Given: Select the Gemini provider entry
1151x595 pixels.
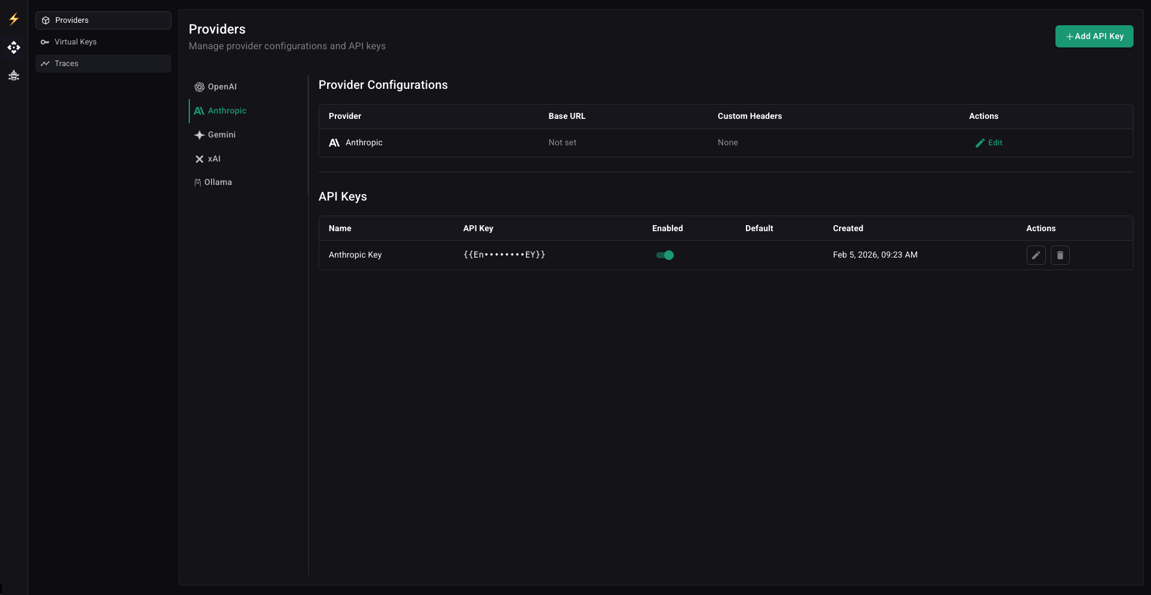Looking at the screenshot, I should (x=221, y=134).
